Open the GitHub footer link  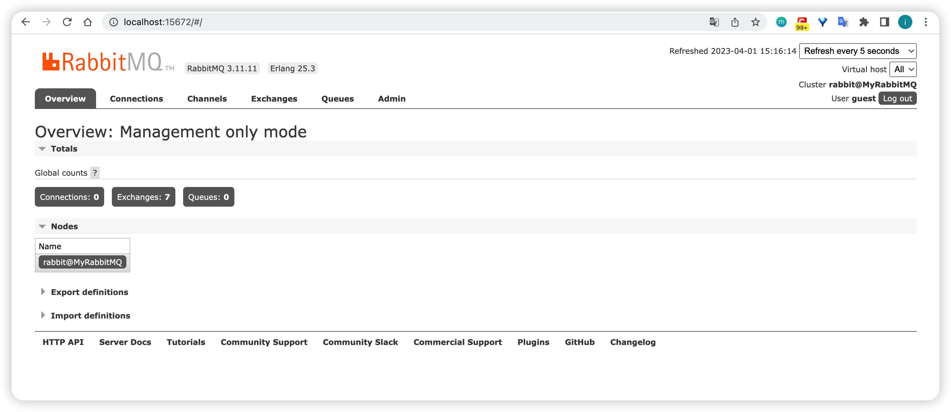coord(580,342)
